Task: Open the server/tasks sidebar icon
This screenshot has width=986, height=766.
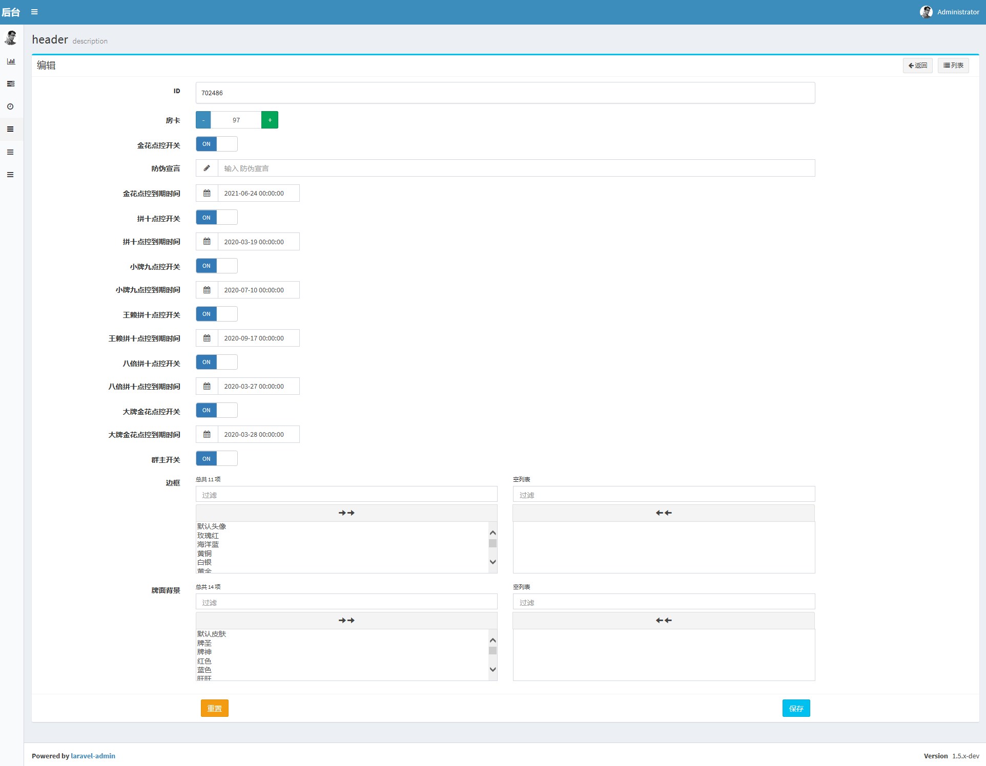Action: [x=11, y=84]
